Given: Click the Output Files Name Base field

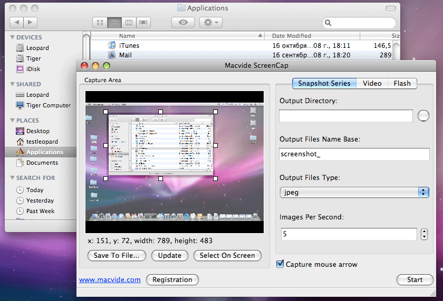Looking at the screenshot, I should (354, 154).
